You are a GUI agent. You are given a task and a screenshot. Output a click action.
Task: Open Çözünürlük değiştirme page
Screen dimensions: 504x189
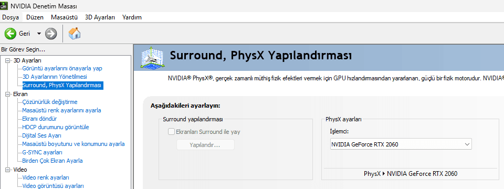(50, 102)
